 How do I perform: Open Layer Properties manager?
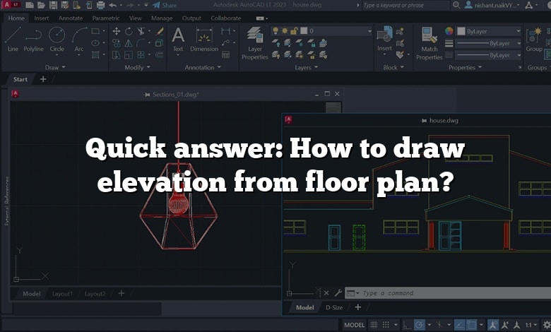[x=255, y=42]
